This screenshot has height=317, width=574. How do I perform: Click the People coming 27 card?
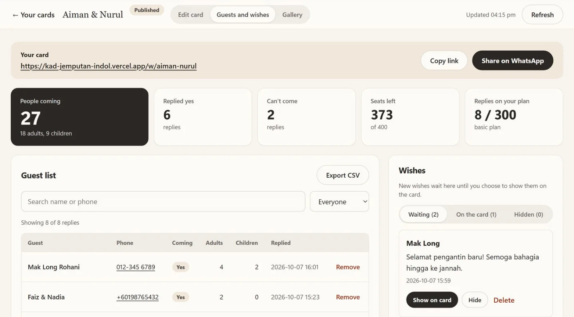coord(79,117)
